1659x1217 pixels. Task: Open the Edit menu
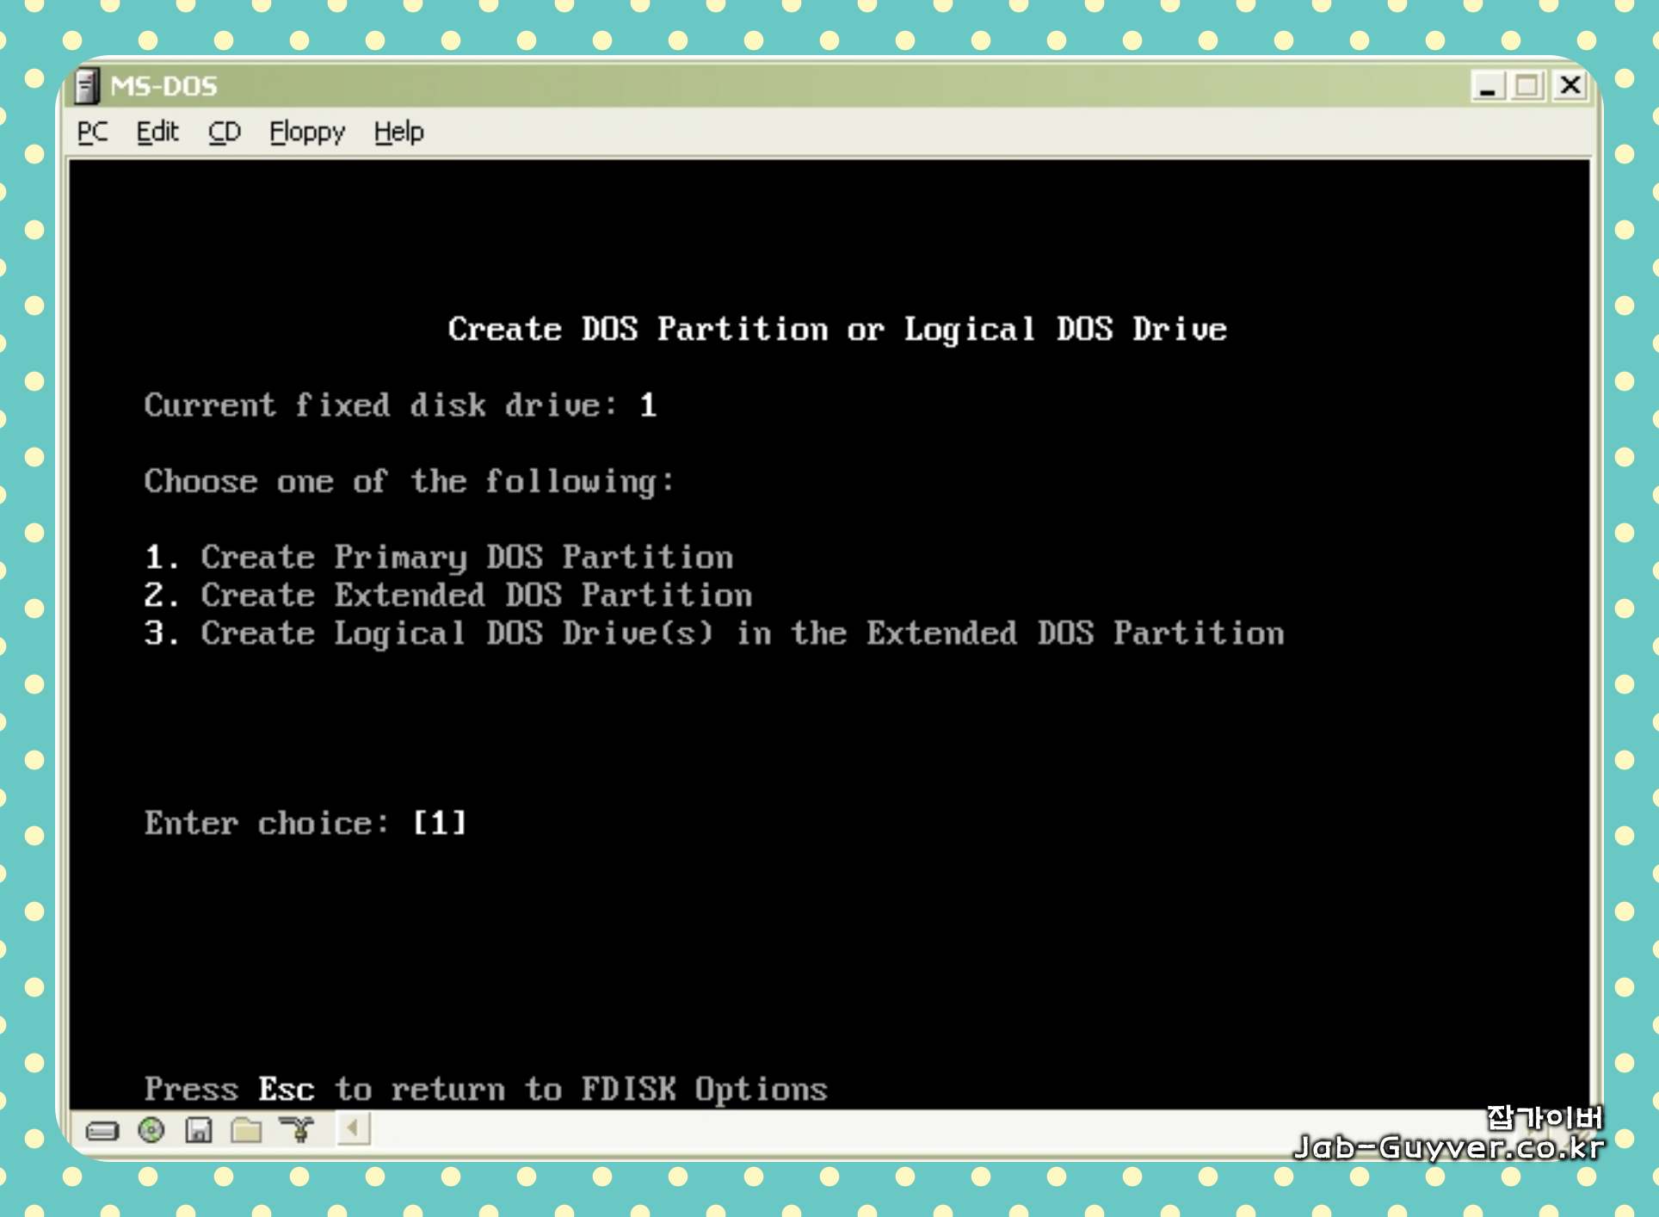[x=157, y=132]
